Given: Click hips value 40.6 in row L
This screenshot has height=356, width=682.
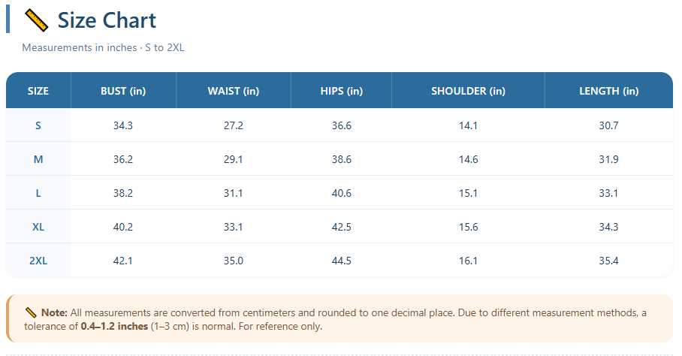Looking at the screenshot, I should (342, 194).
